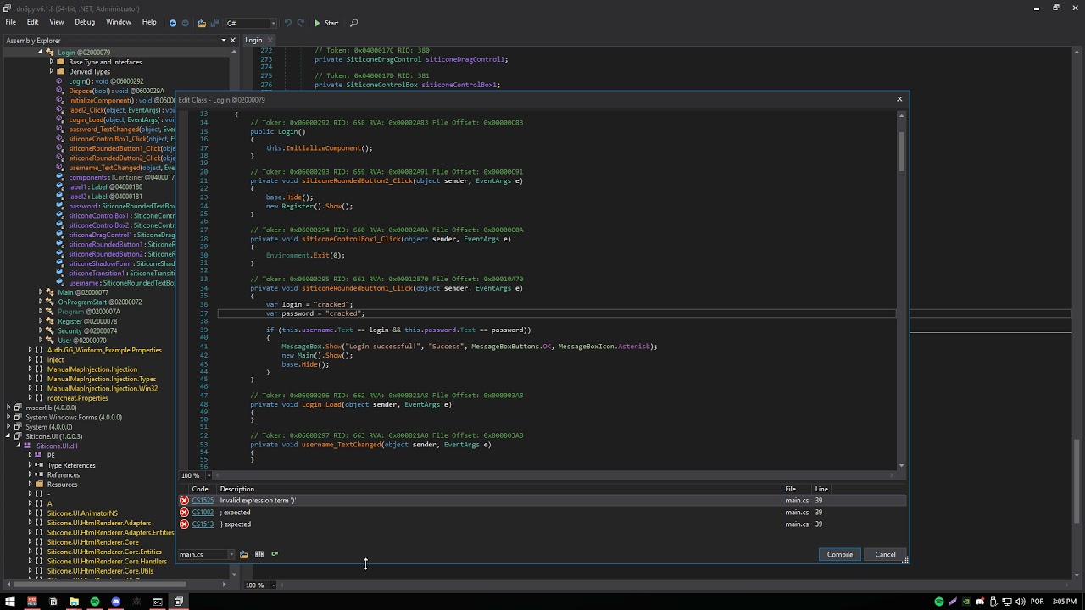1085x610 pixels.
Task: Sort errors by Line column header
Action: 821,489
